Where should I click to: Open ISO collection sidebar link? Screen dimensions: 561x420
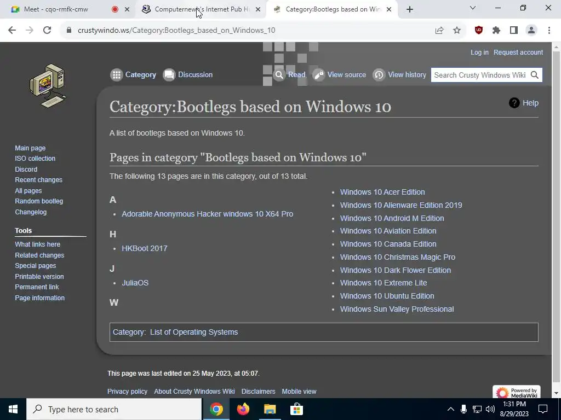tap(35, 159)
